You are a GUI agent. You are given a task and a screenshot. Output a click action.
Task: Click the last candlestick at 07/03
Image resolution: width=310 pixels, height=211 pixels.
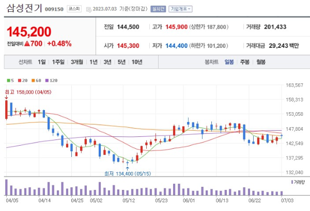282,135
